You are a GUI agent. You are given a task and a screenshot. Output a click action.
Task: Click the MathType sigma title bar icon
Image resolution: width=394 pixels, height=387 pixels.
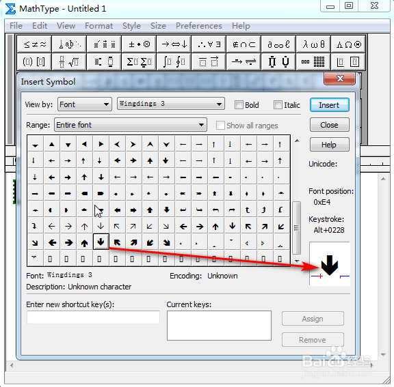pyautogui.click(x=10, y=9)
